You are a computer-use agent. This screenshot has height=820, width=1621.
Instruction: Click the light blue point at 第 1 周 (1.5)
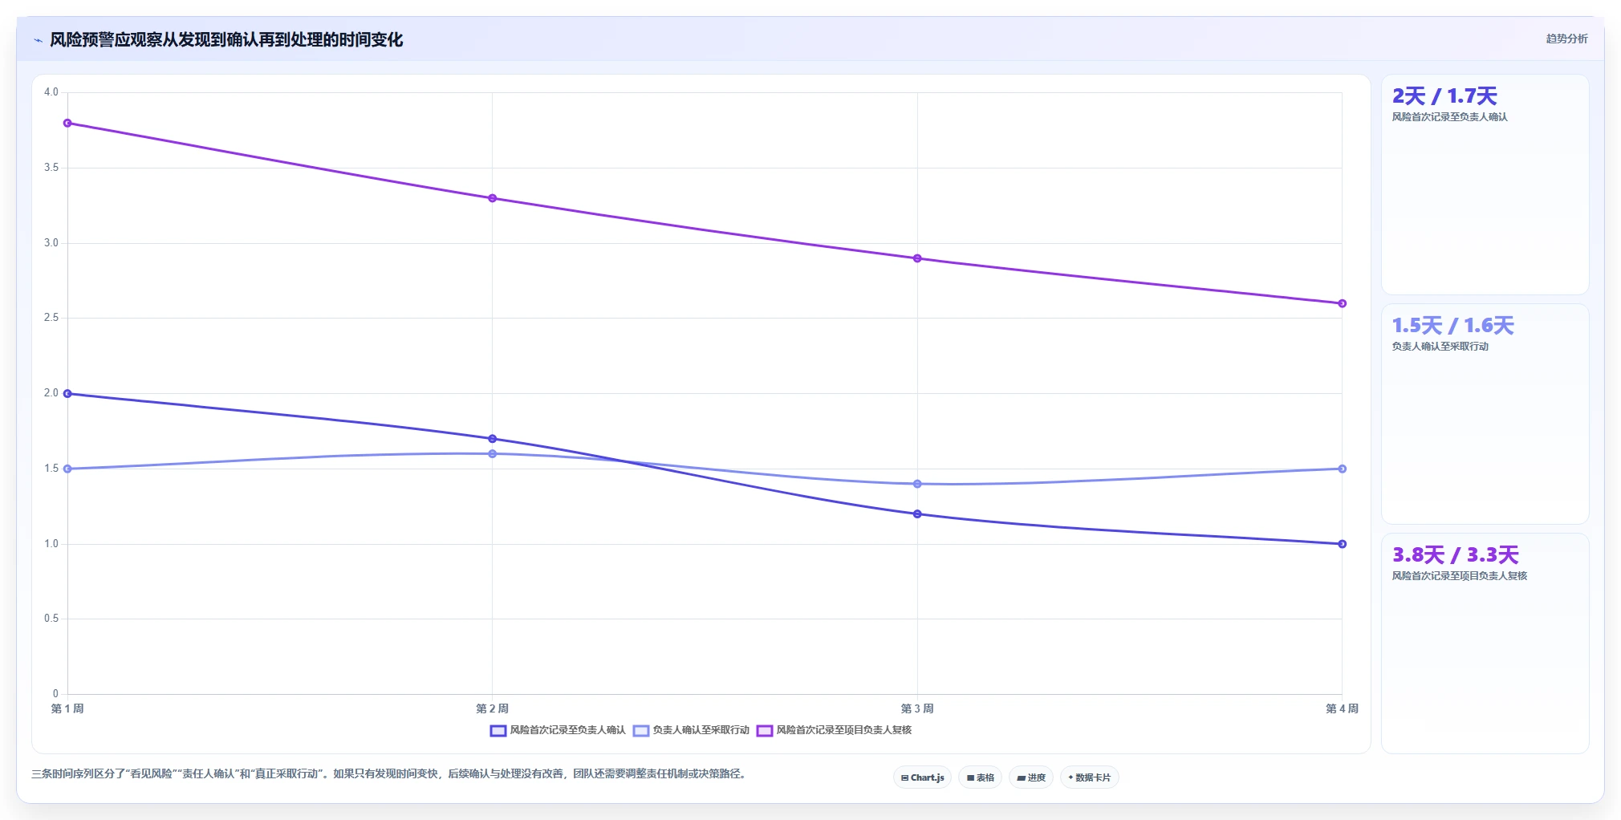point(67,469)
